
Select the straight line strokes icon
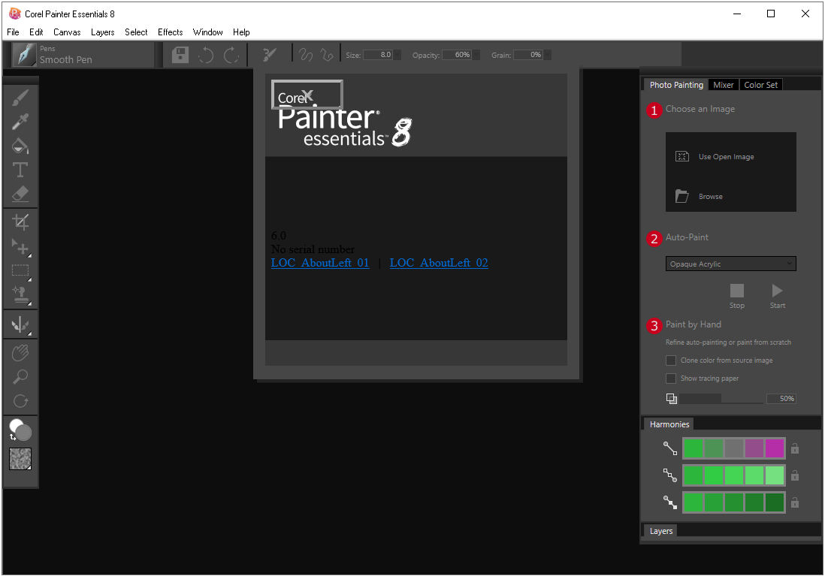[x=327, y=55]
